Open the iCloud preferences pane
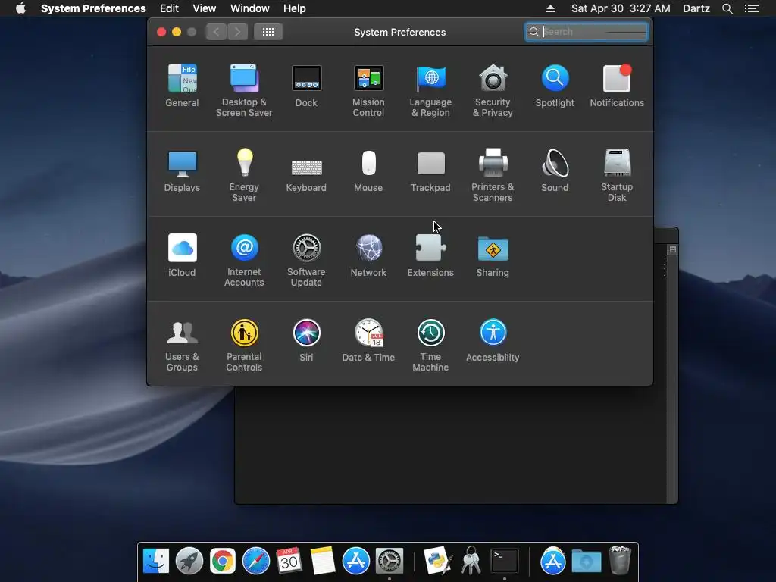Viewport: 776px width, 582px height. [x=182, y=255]
